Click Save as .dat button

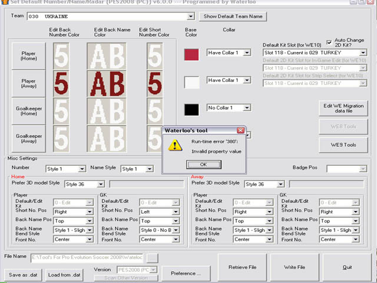click(x=23, y=275)
